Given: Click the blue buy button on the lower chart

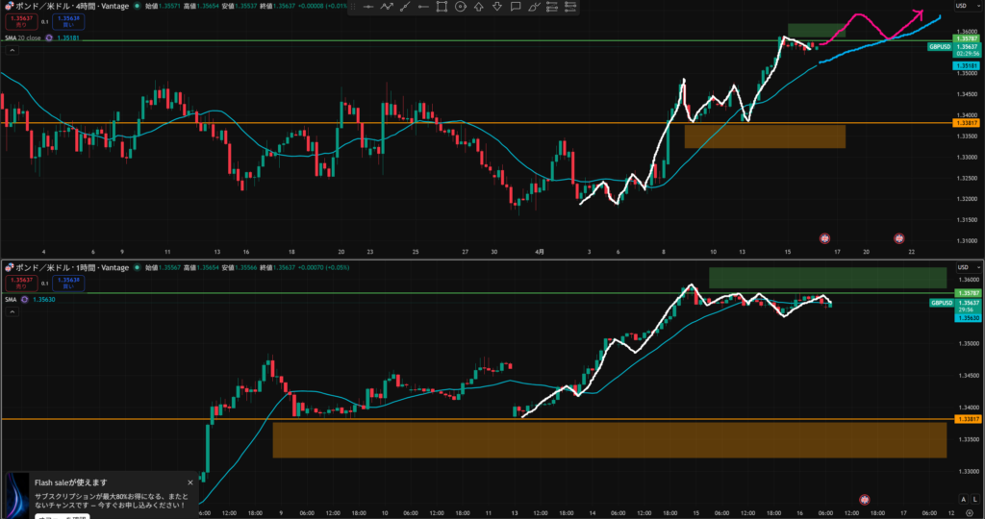Looking at the screenshot, I should 68,283.
